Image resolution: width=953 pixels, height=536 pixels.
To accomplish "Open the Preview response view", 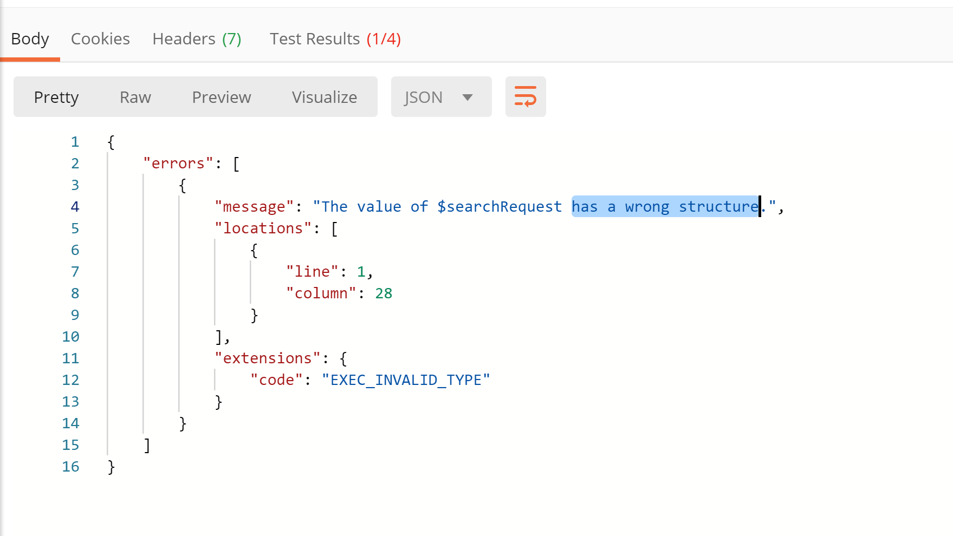I will tap(221, 97).
